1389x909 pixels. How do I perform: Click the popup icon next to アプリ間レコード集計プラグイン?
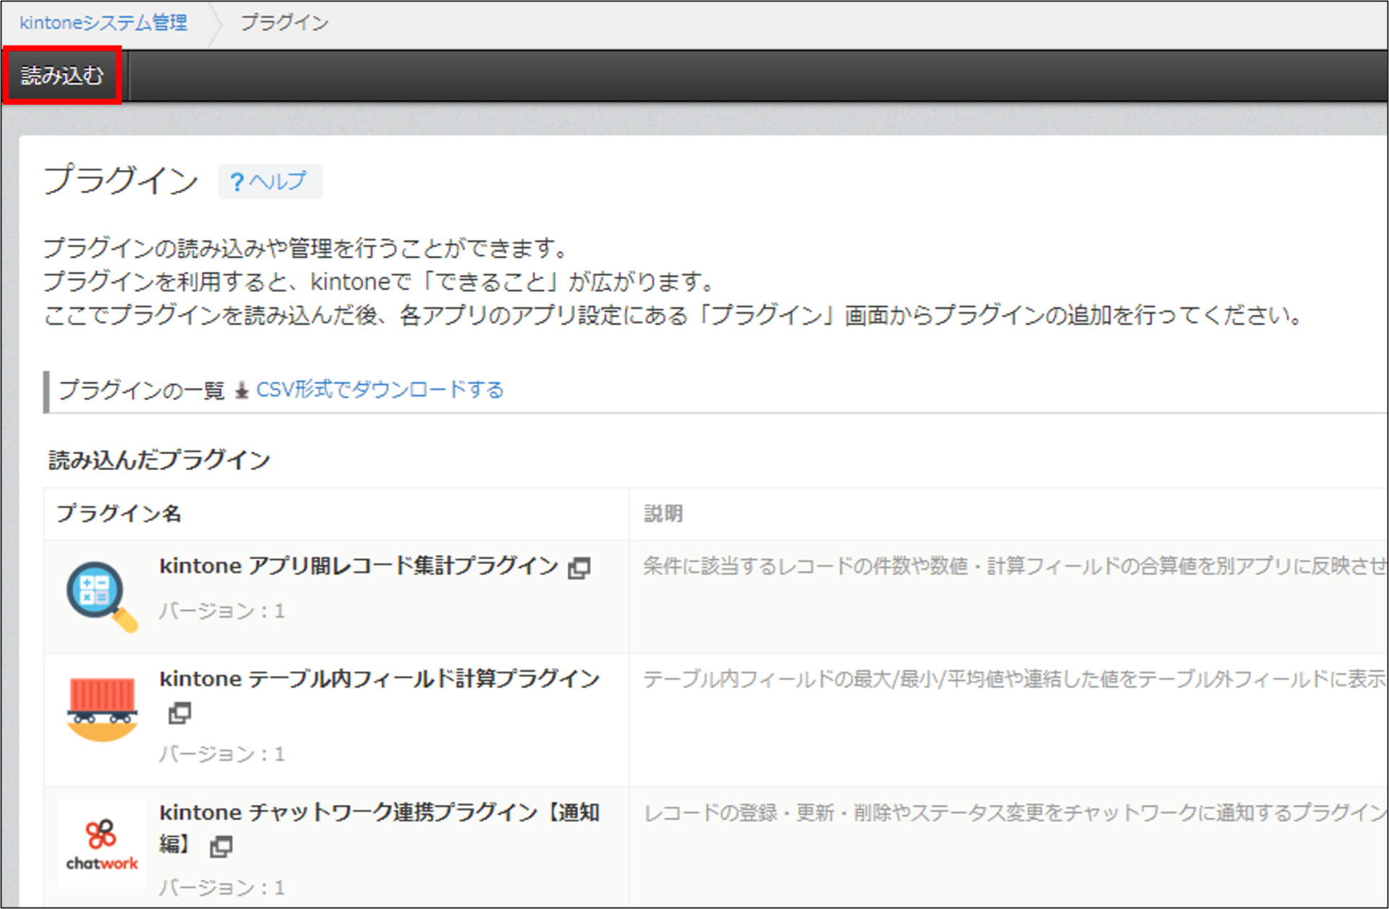[579, 568]
